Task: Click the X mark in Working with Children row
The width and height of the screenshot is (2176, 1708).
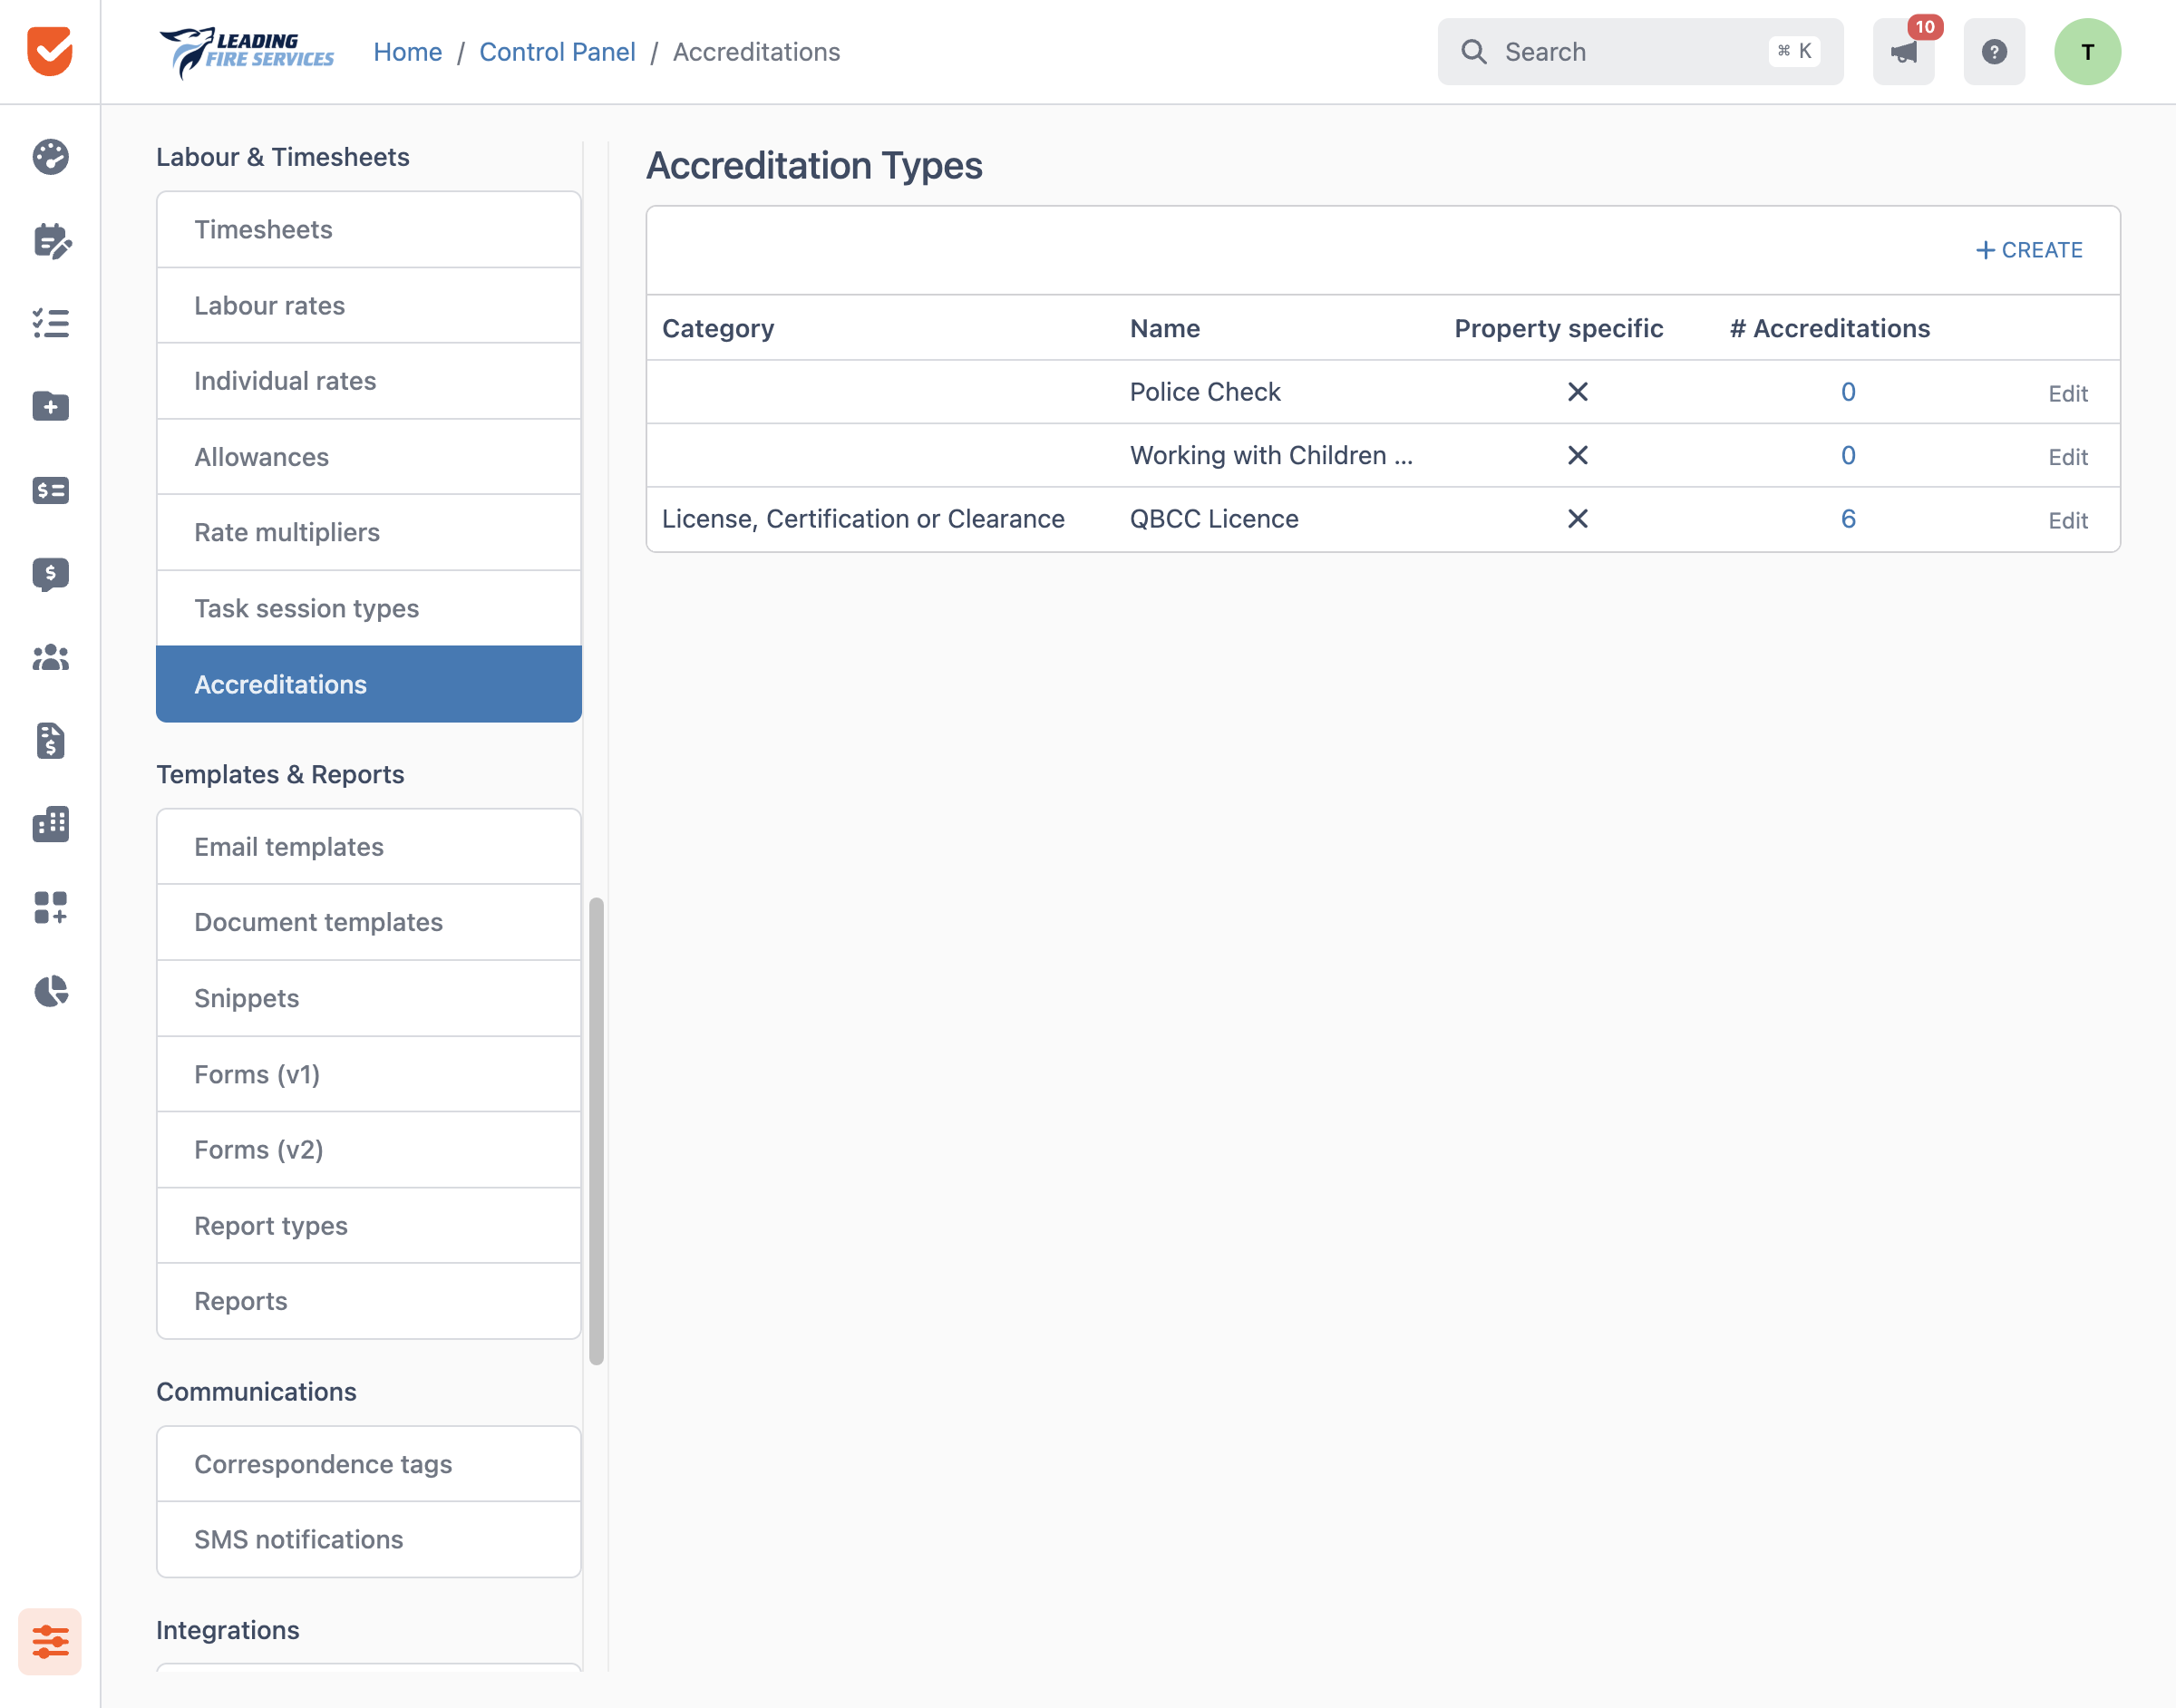Action: pyautogui.click(x=1577, y=455)
